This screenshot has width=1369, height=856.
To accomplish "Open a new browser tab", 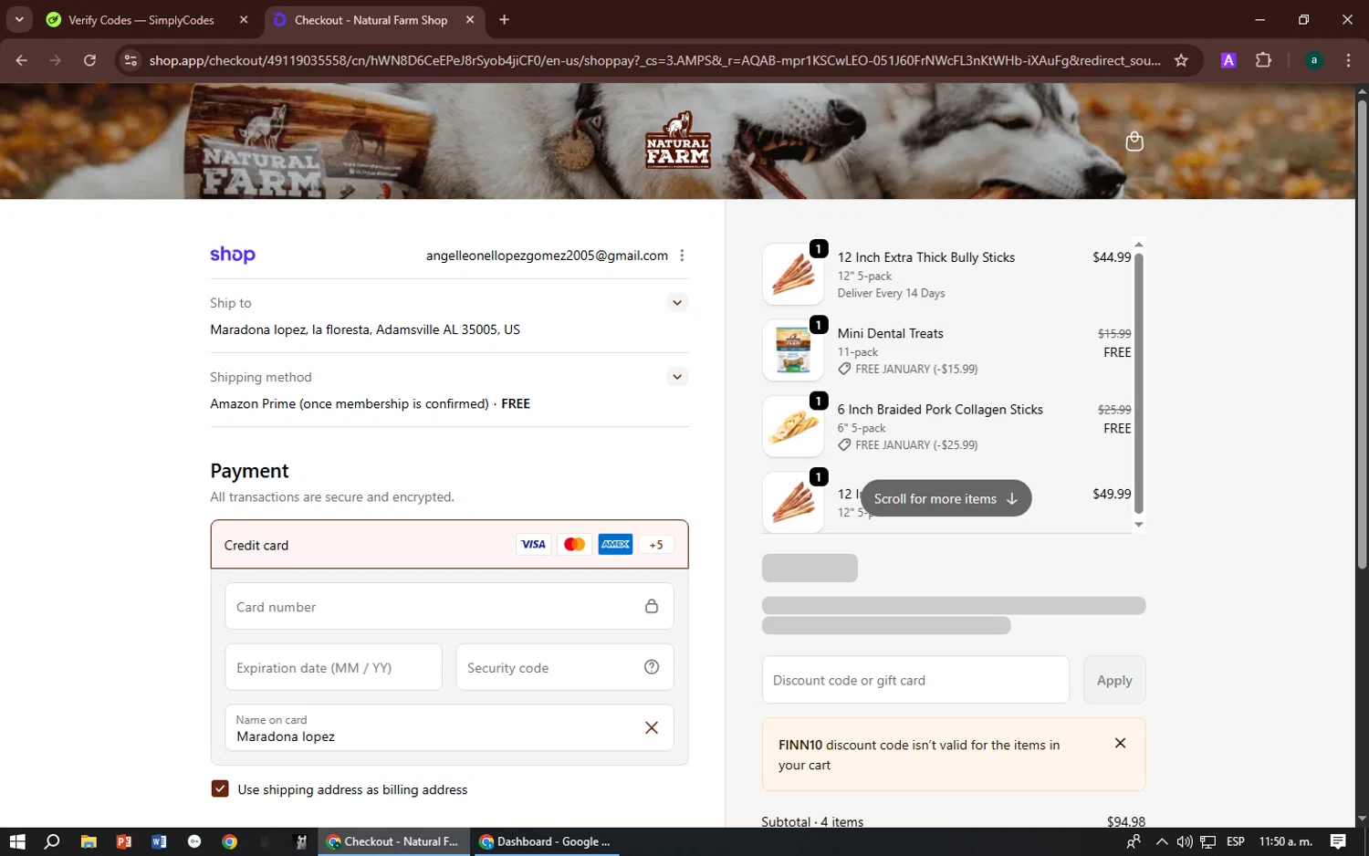I will pyautogui.click(x=504, y=19).
